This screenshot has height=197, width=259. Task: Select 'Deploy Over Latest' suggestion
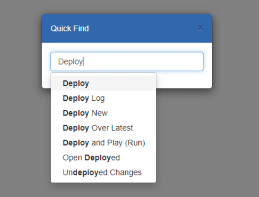click(103, 128)
